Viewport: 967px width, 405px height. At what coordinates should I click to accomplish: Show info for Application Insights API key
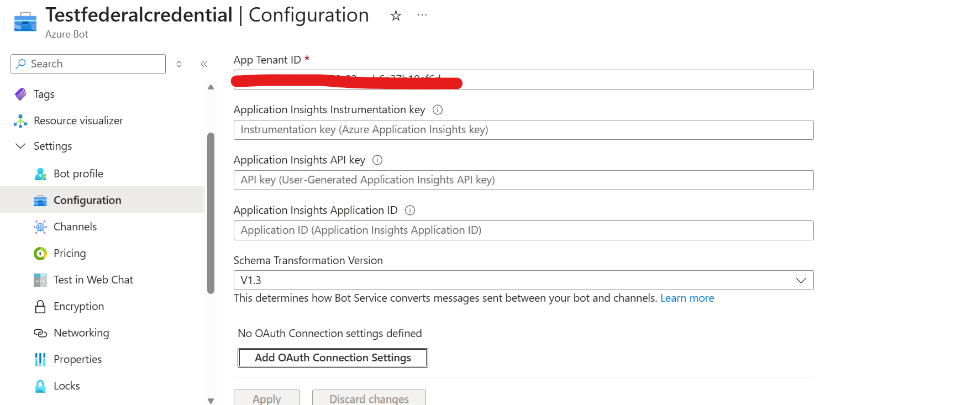coord(377,160)
